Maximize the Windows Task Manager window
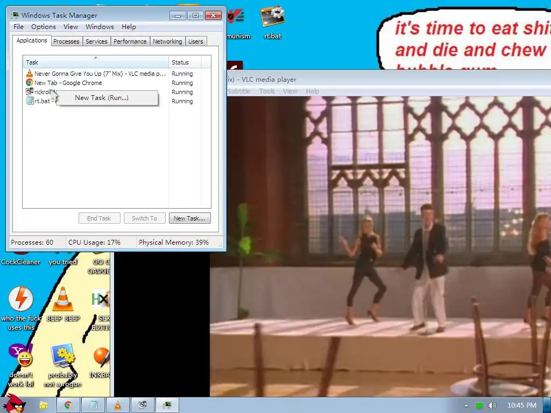 point(195,16)
